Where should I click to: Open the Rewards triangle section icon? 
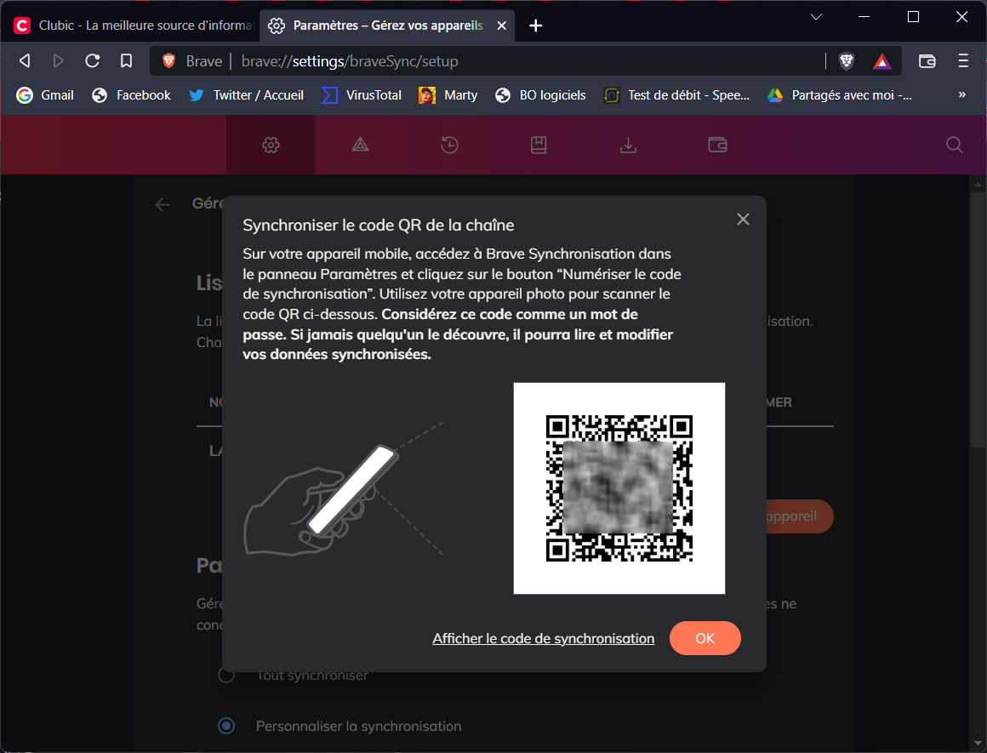360,145
